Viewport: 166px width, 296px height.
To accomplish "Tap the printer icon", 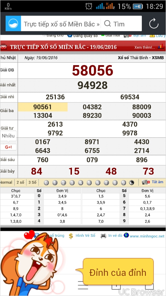I will point(103,236).
